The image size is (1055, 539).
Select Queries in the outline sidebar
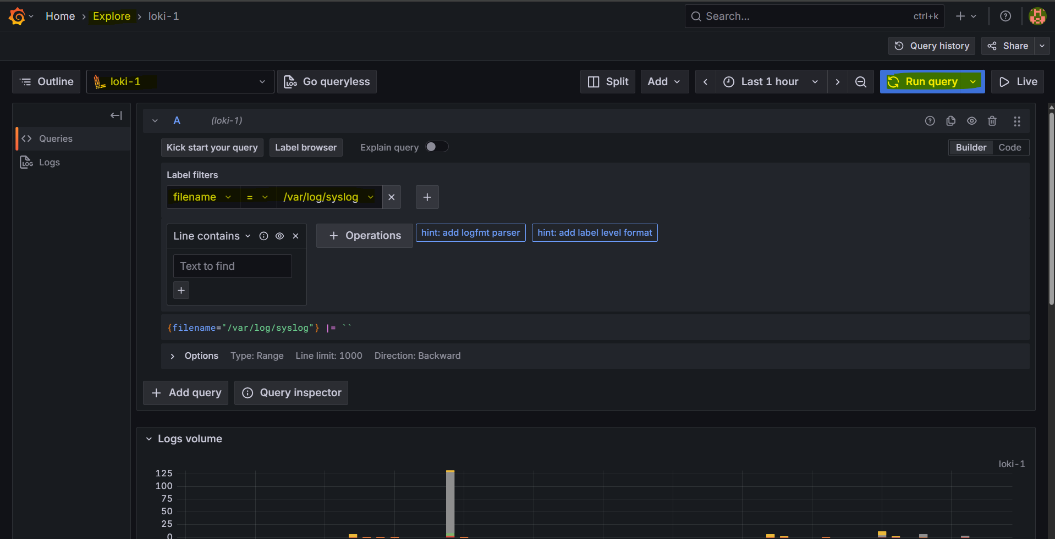[73, 139]
